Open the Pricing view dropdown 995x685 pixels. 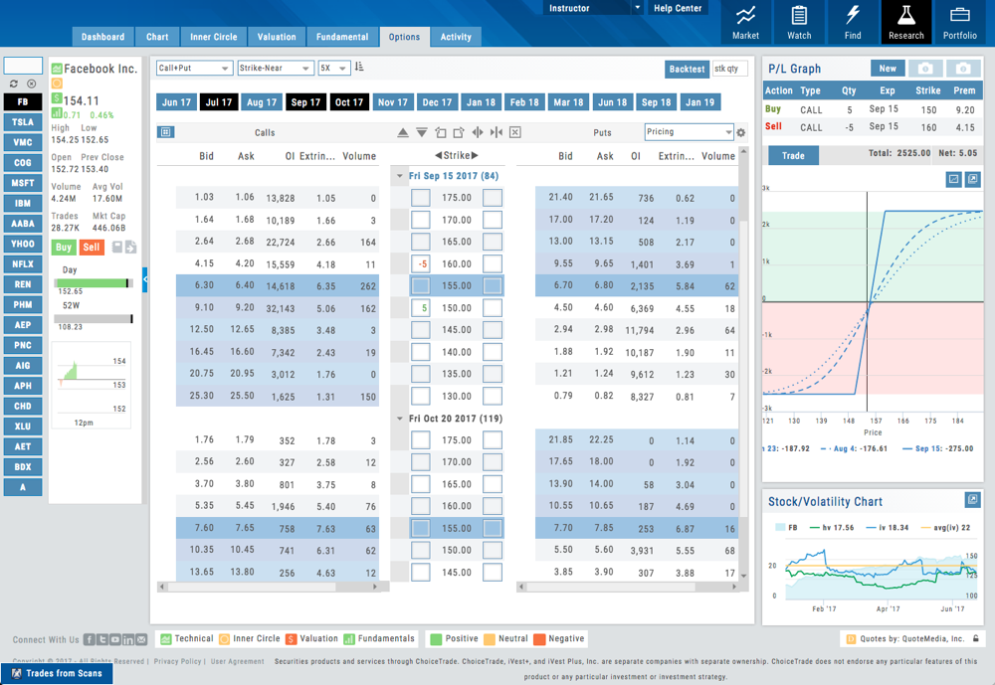690,132
